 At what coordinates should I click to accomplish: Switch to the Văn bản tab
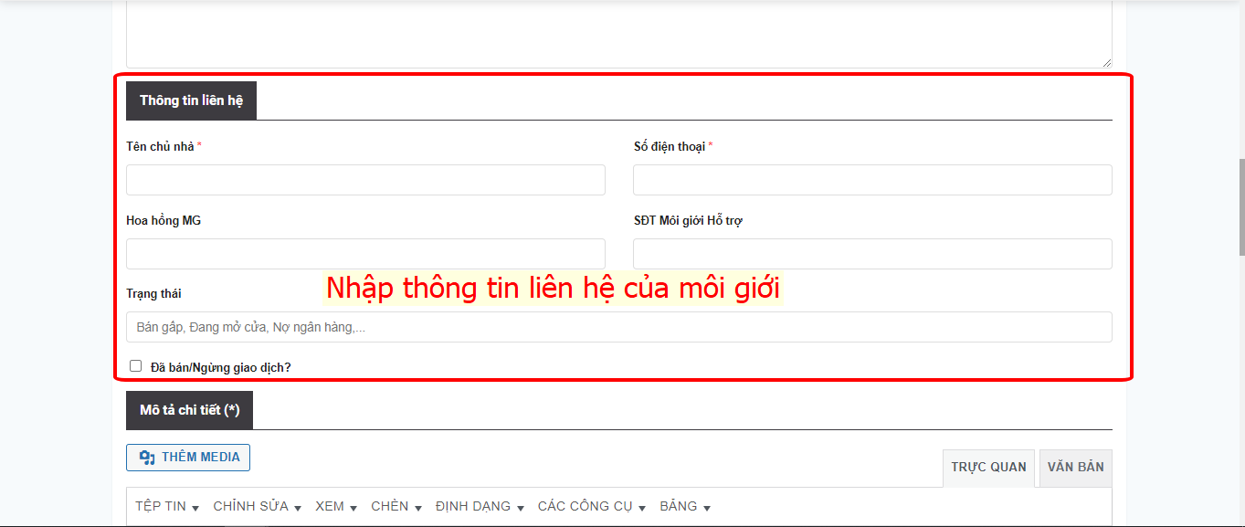[1075, 468]
